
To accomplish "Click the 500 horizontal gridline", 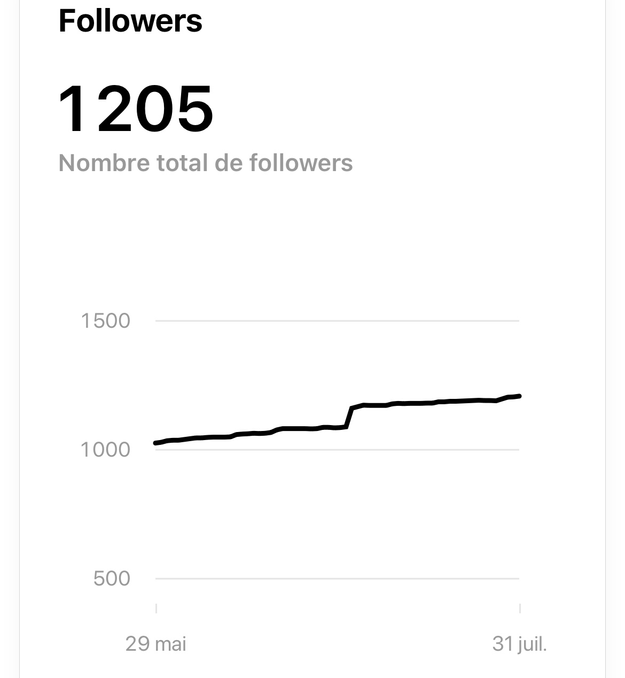I will 337,579.
